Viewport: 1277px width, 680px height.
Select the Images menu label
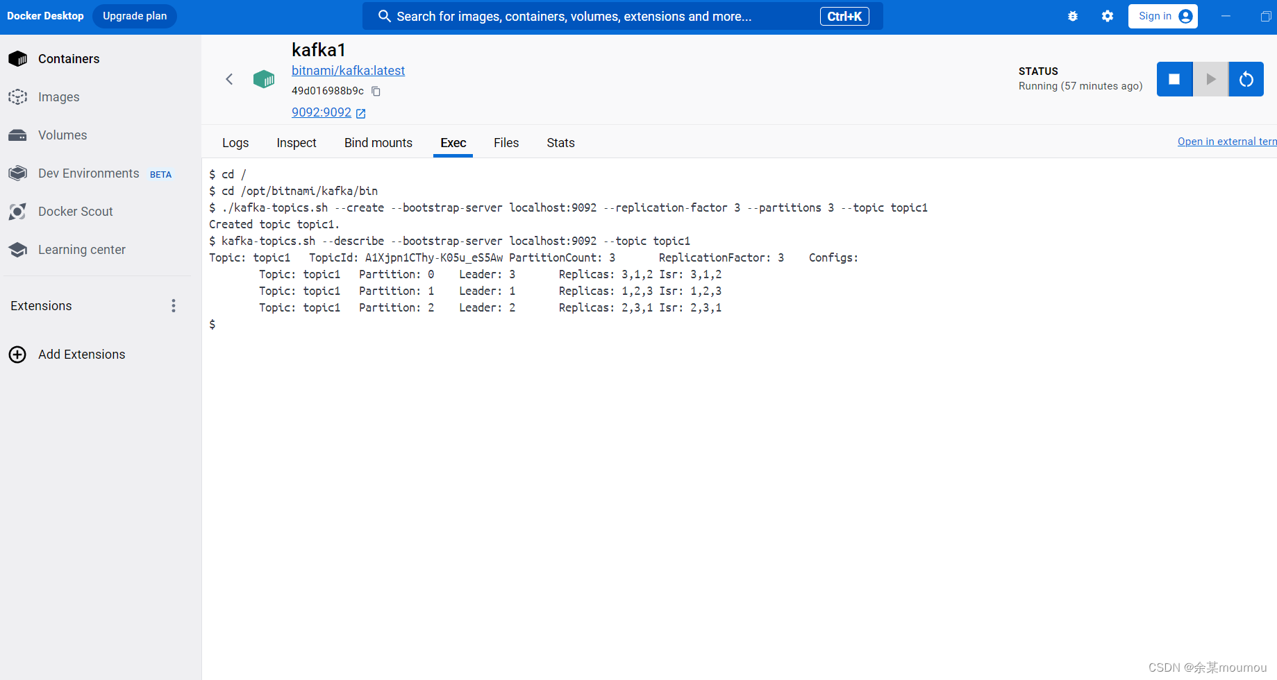pos(59,97)
